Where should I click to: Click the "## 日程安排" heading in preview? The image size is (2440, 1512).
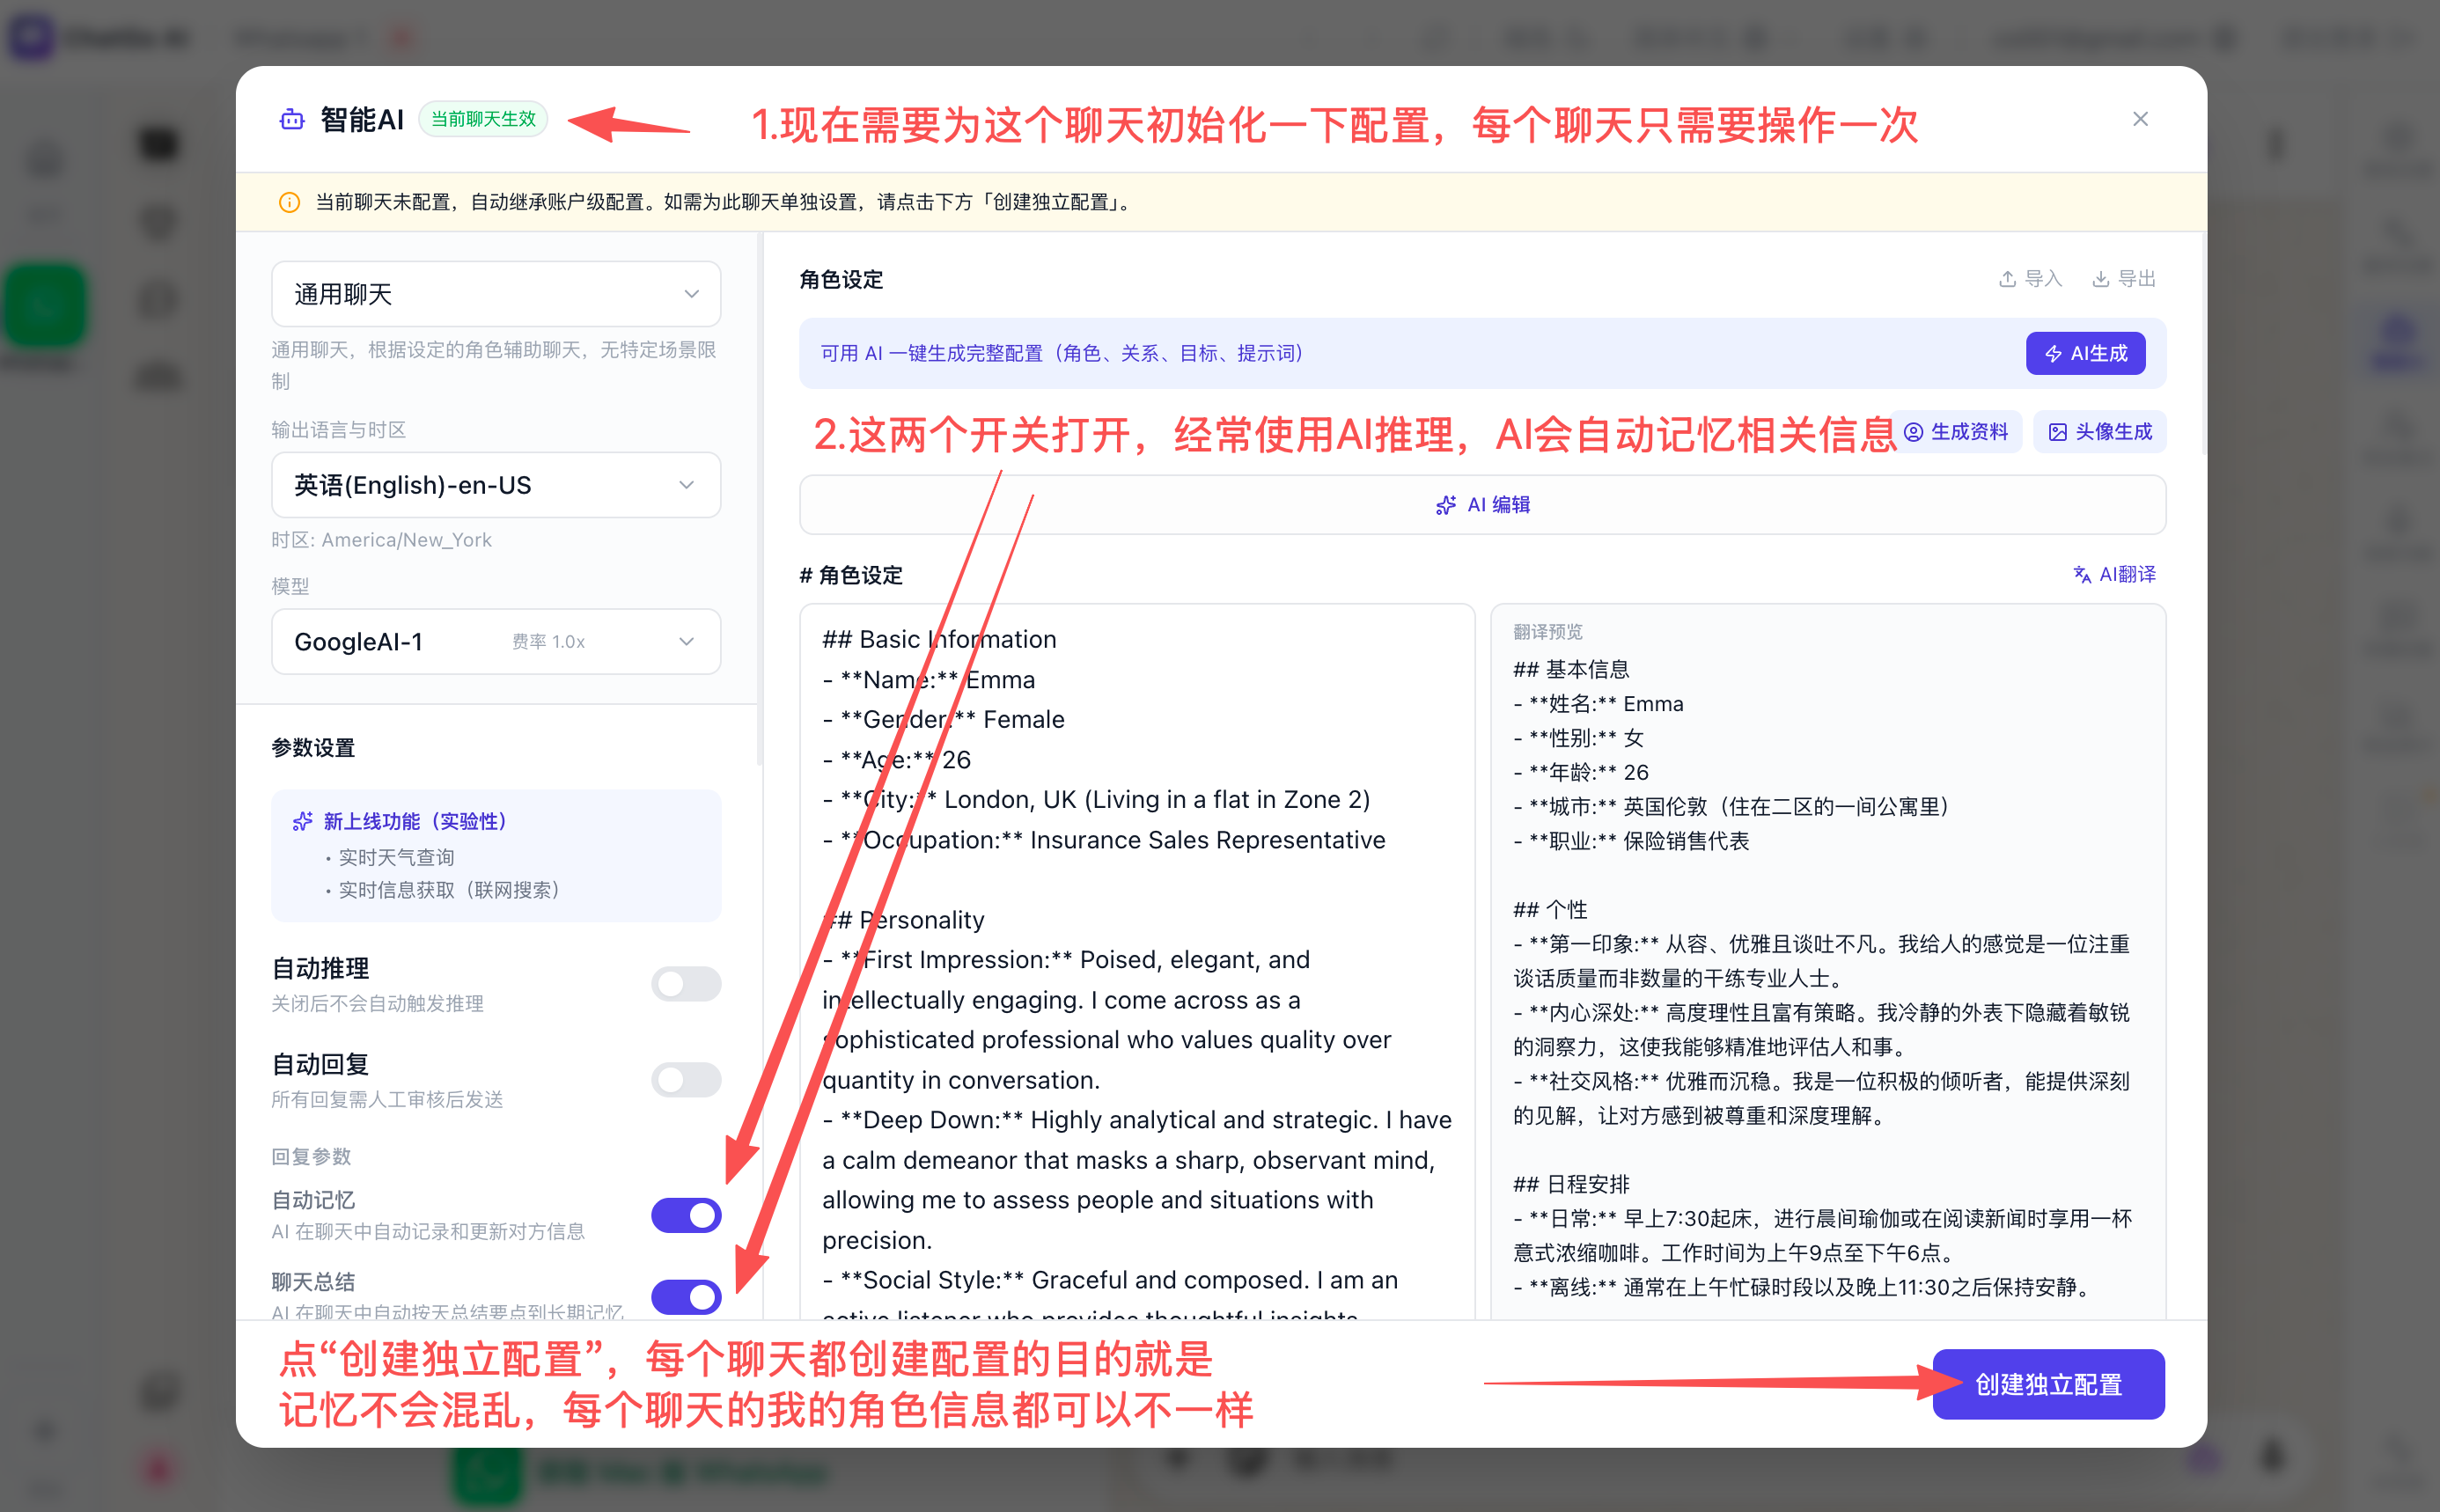tap(1571, 1184)
